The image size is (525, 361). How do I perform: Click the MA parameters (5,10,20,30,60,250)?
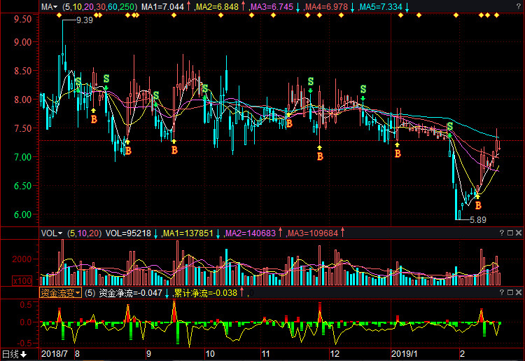pos(100,6)
